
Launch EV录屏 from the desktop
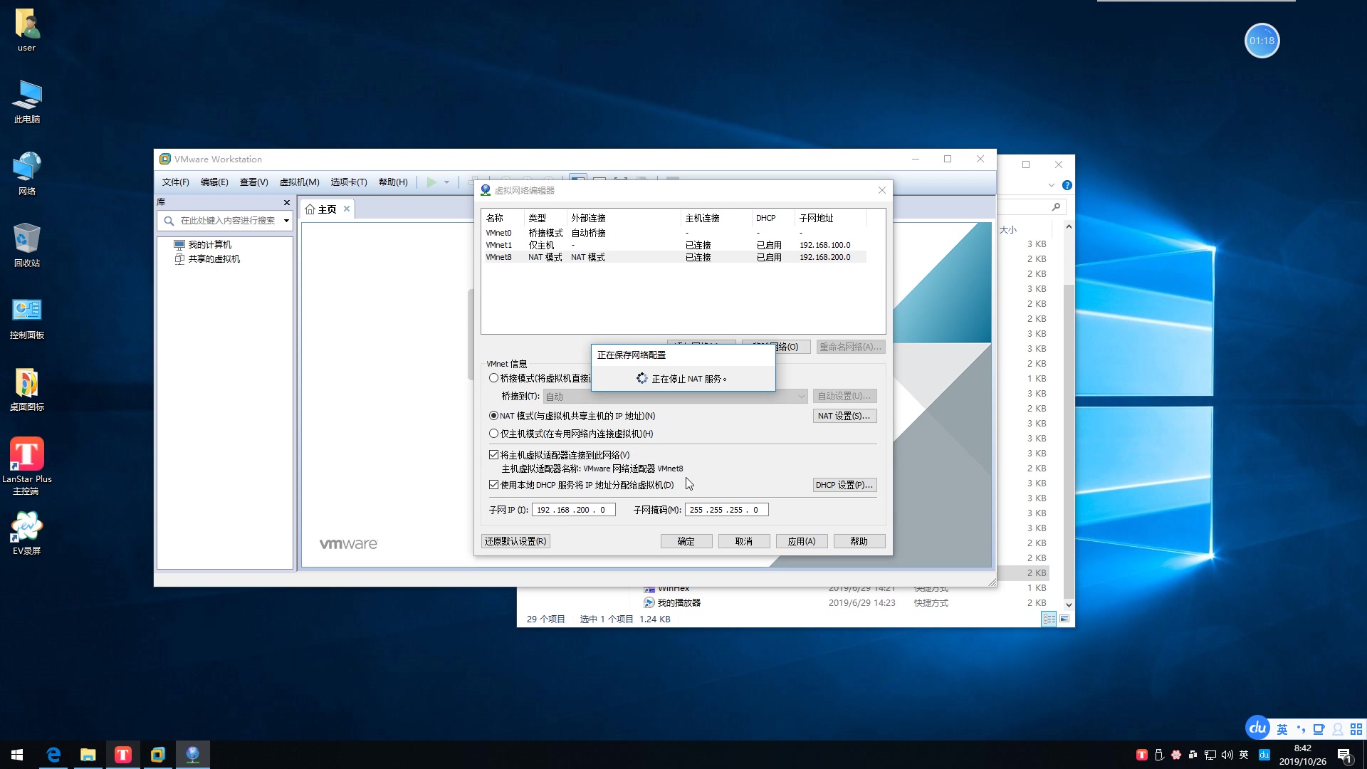(x=27, y=533)
